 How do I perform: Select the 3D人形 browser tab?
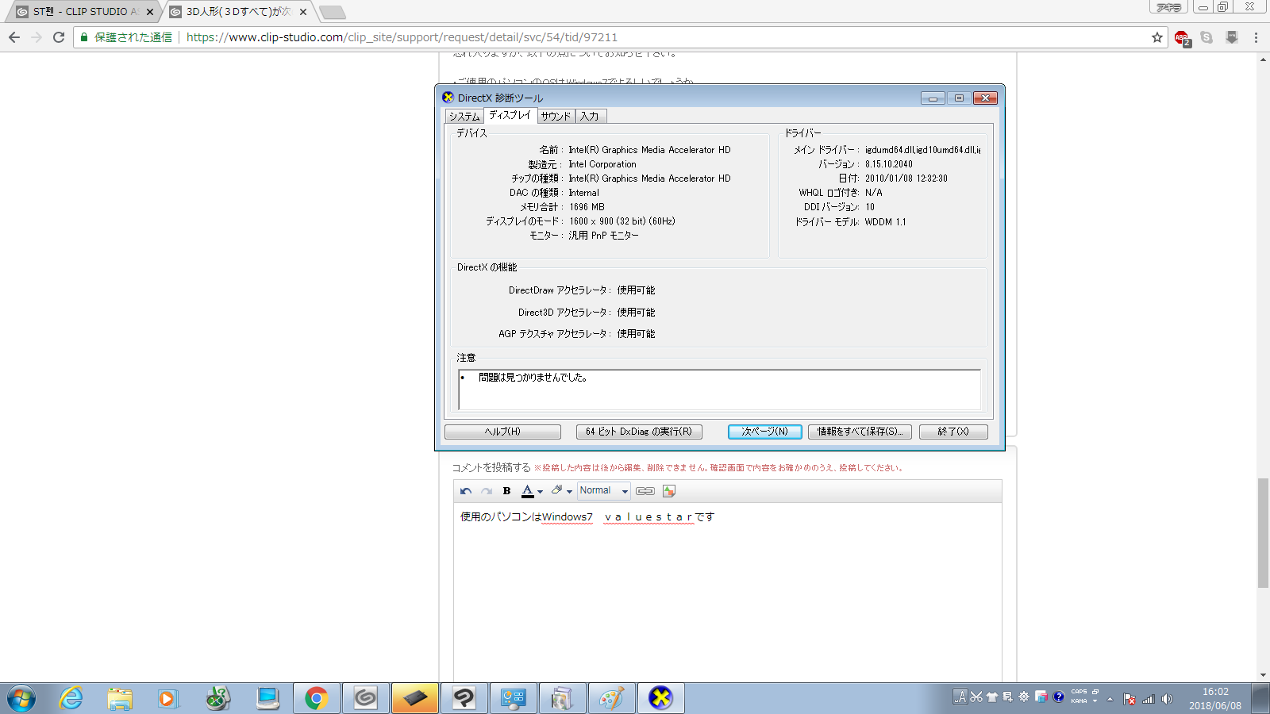coord(238,12)
